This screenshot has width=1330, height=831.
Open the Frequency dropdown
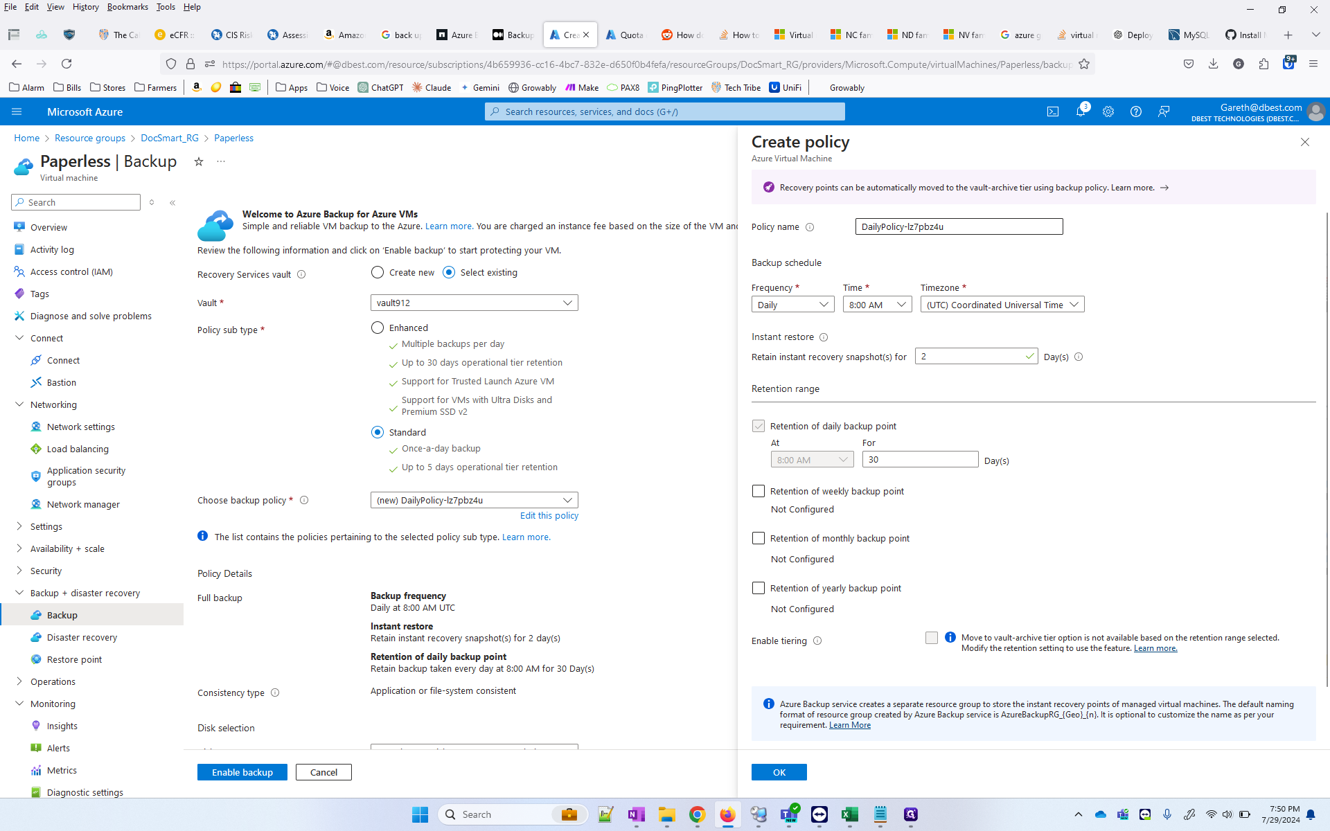tap(792, 305)
